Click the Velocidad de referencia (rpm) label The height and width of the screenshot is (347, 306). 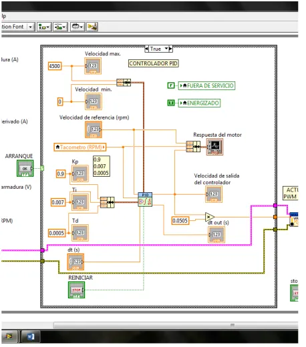click(x=94, y=117)
